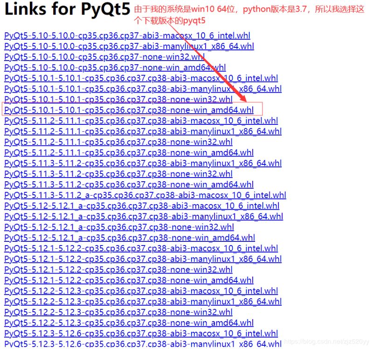Open PyQt5-5.12.3-5.12.6 abi3-macosx_10_6_intel.whl link
Screen dimensions: 373x349
[x=141, y=334]
